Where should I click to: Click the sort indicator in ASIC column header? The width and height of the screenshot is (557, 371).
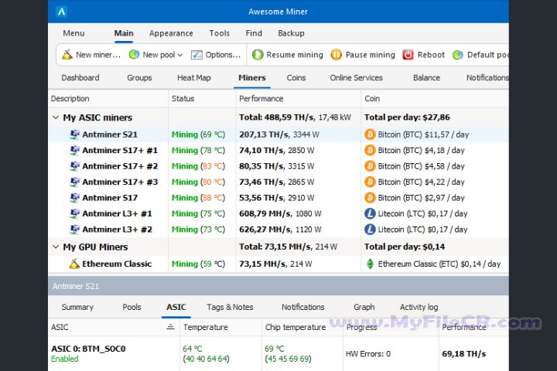(x=170, y=327)
